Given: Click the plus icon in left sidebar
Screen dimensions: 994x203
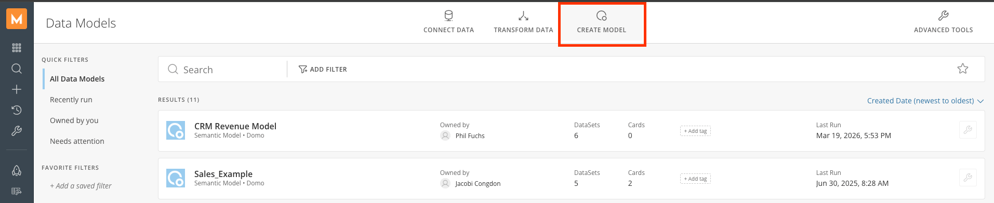Looking at the screenshot, I should click(x=17, y=89).
